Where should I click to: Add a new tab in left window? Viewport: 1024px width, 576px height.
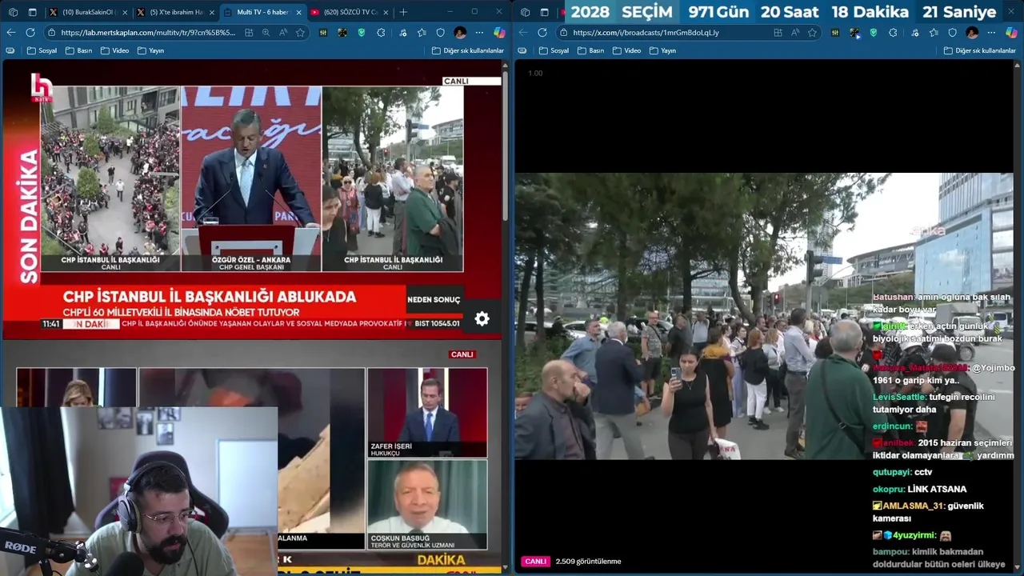pyautogui.click(x=403, y=12)
